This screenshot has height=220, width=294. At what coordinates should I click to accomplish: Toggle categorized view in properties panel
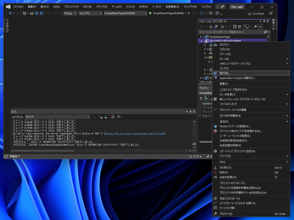click(201, 98)
